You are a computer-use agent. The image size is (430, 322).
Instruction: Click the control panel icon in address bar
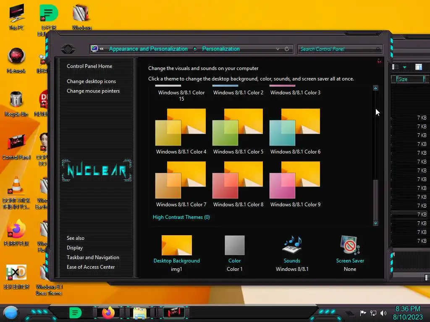[94, 49]
